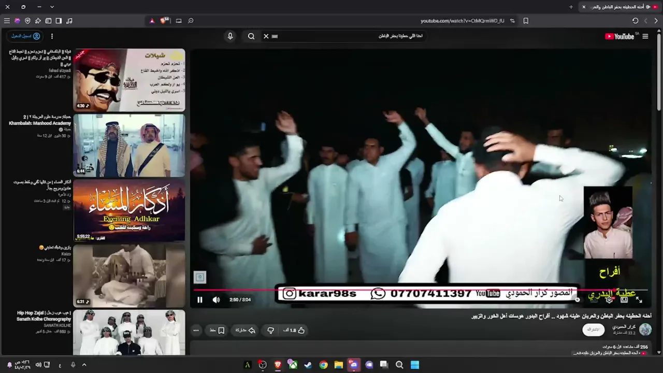Open the mustached cartoon video thumbnail
Viewport: 663px width, 373px height.
coord(129,80)
